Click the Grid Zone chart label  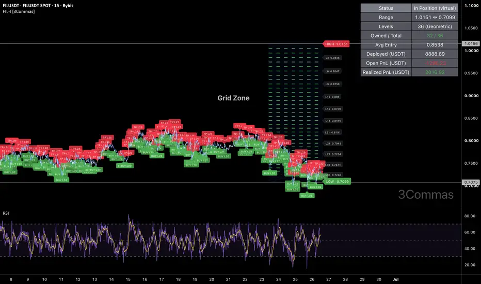click(233, 98)
